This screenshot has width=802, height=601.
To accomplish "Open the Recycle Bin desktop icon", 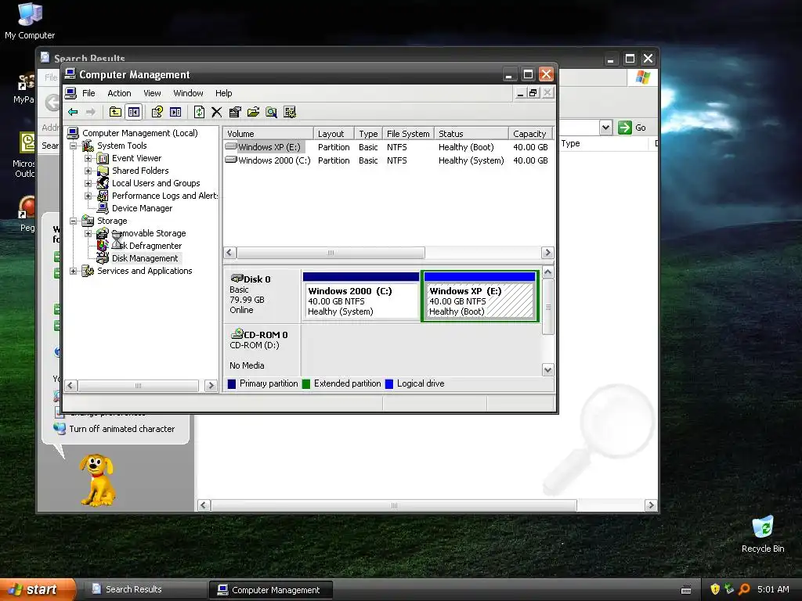I will tap(763, 534).
